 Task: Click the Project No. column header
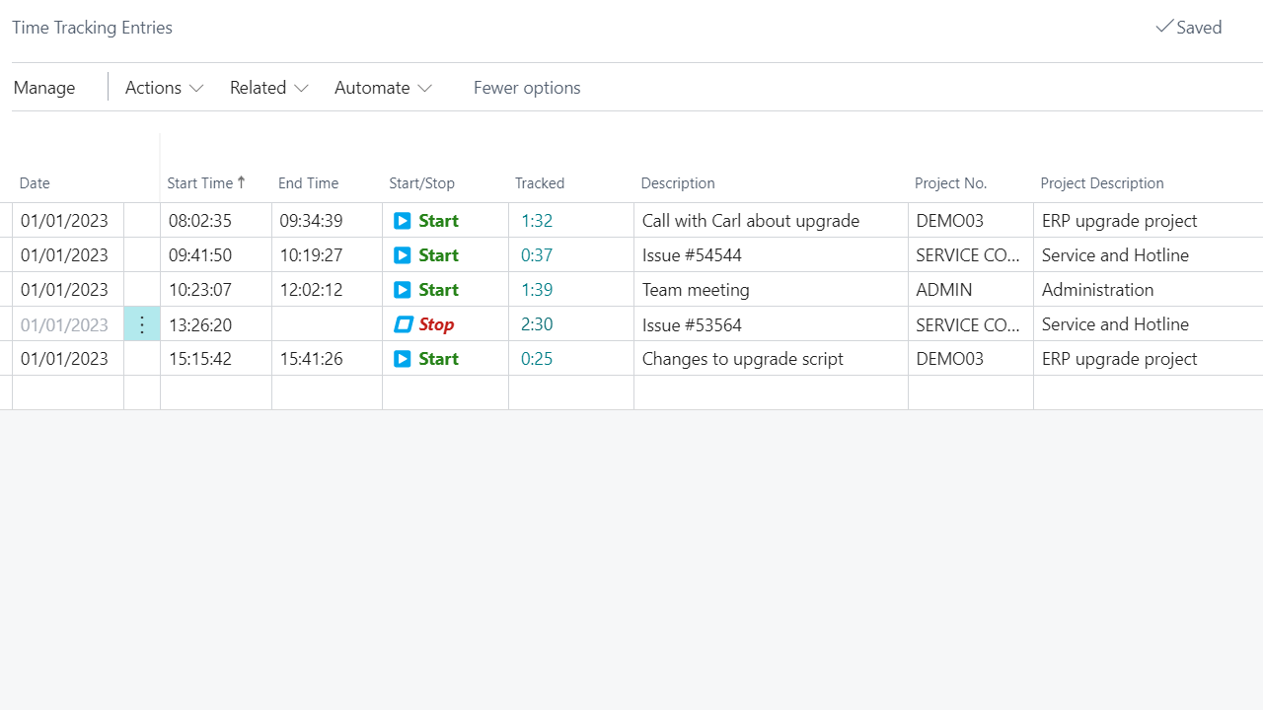[x=950, y=183]
